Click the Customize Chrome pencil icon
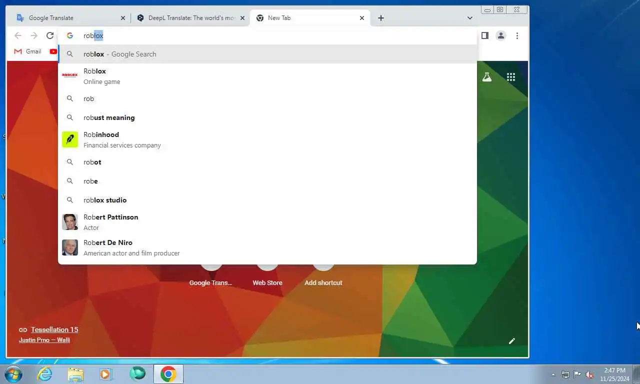This screenshot has height=384, width=640. click(511, 341)
